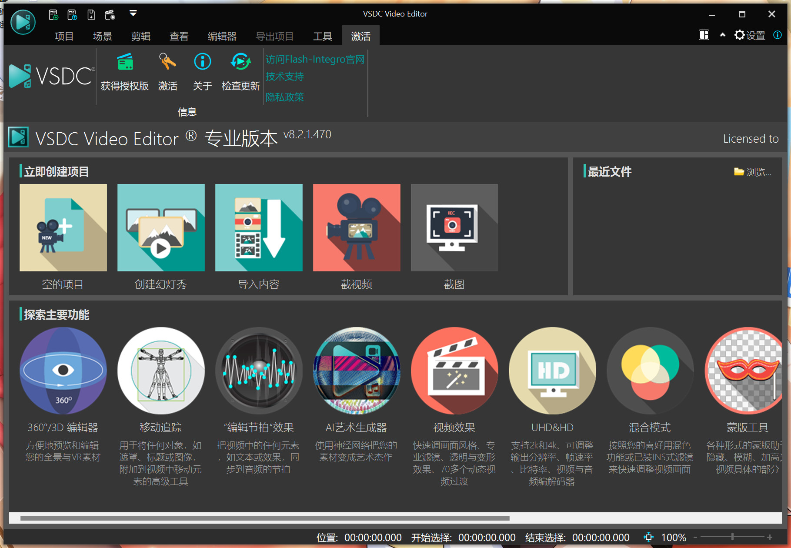Click the new project icon in quick access toolbar

click(53, 15)
